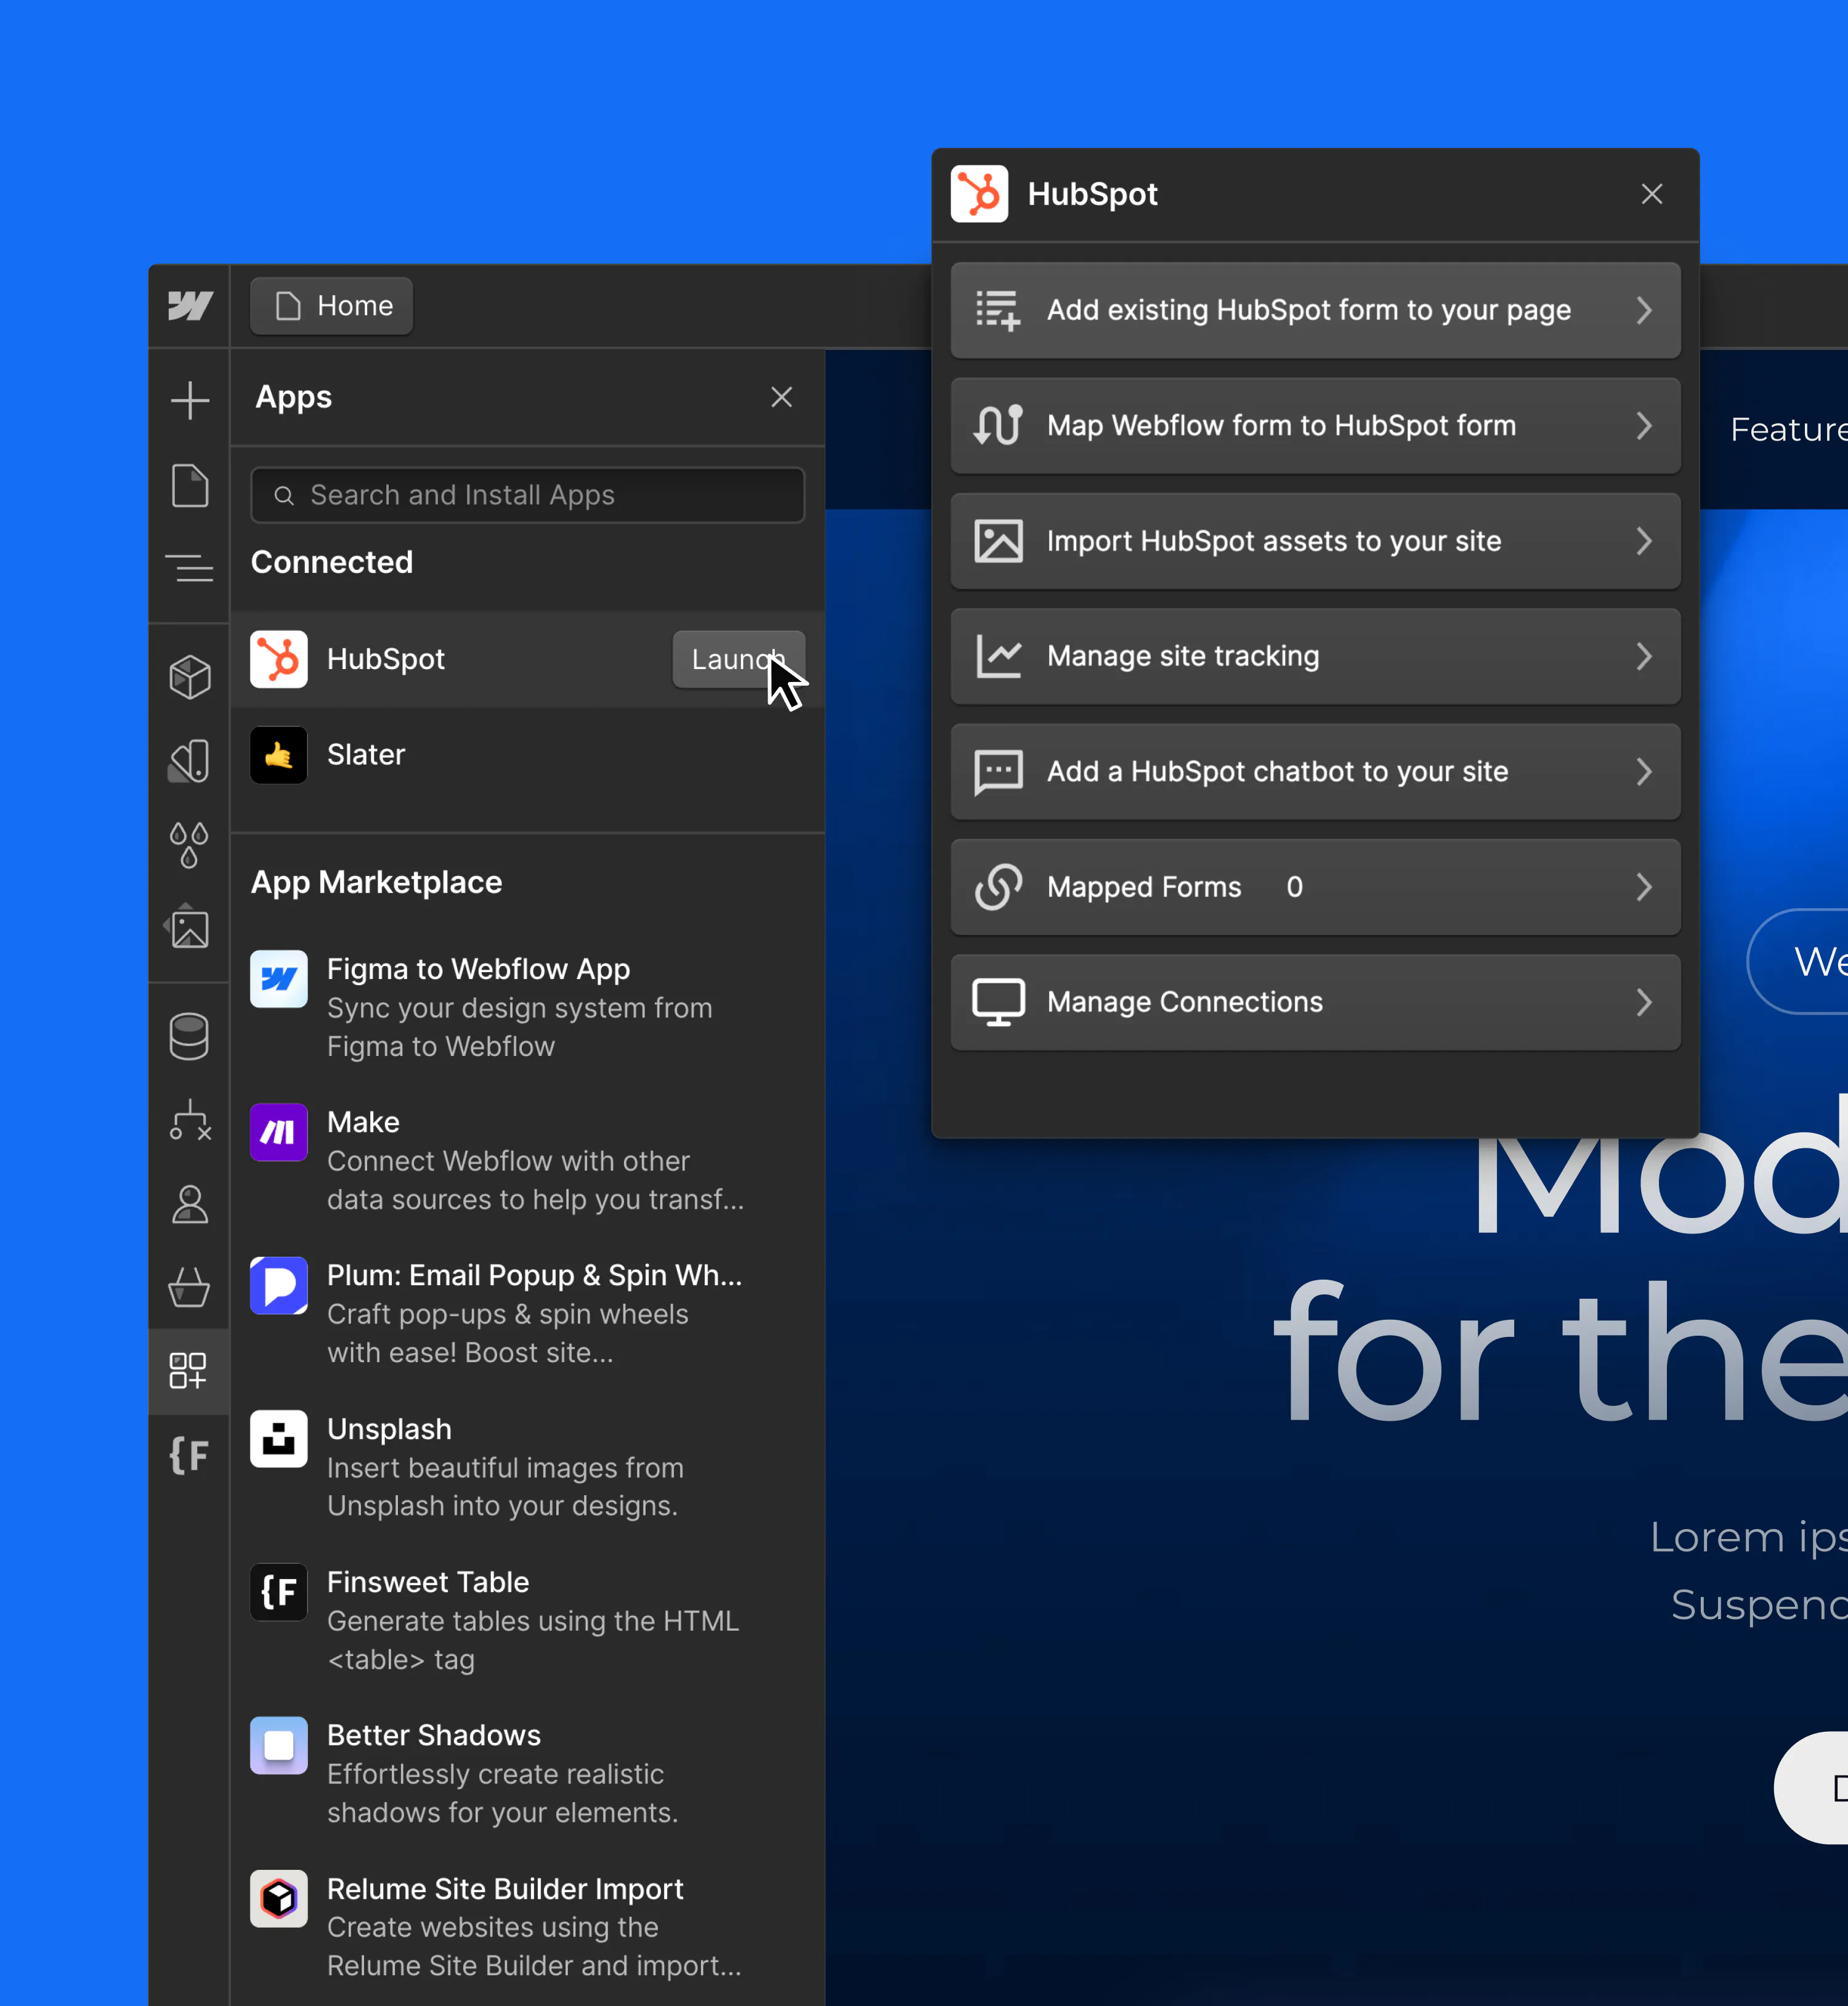Click the Webflow logo menu
Image resolution: width=1848 pixels, height=2006 pixels.
click(x=189, y=306)
